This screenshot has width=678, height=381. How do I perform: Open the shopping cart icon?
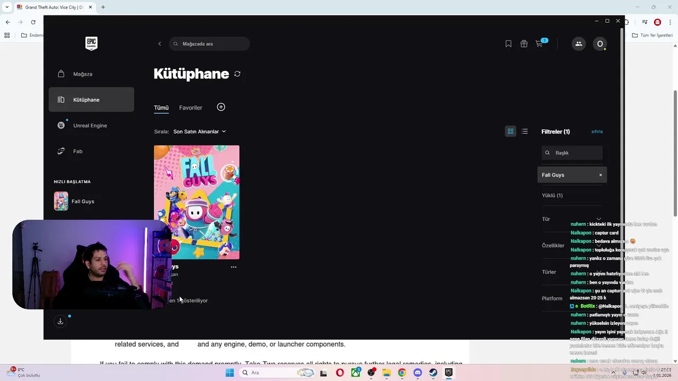[539, 44]
